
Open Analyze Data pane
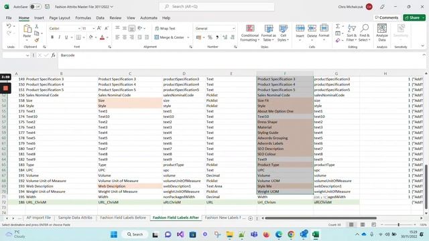coord(382,33)
